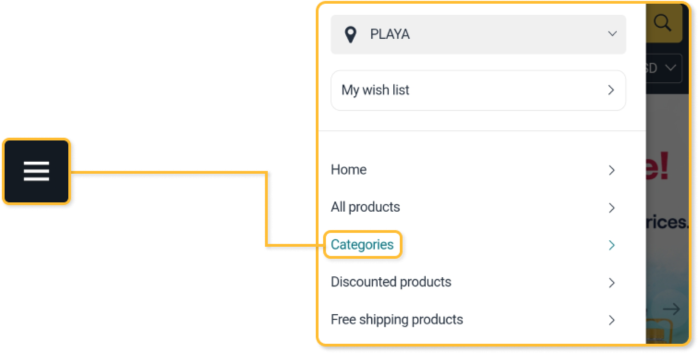
Task: Select the PLAYA location text
Action: pos(390,35)
